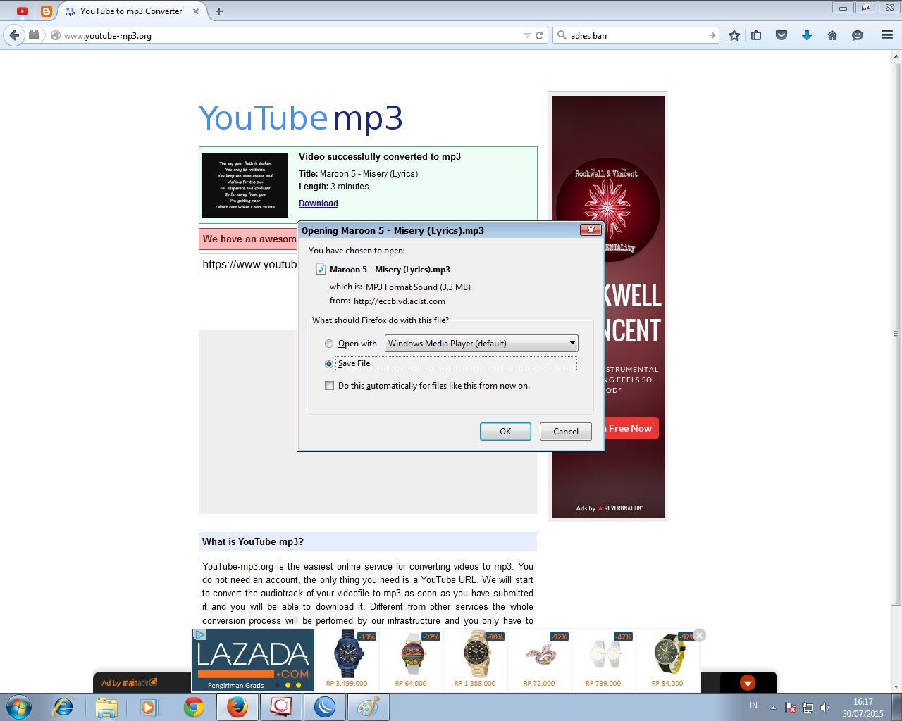Viewport: 902px width, 721px height.
Task: Open the Firefox downloads arrow panel
Action: coord(807,35)
